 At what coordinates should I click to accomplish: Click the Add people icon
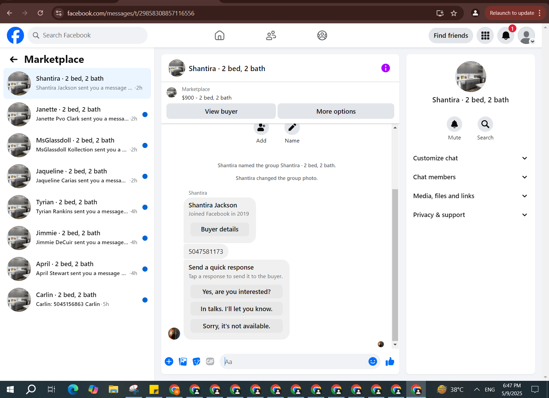coord(261,128)
